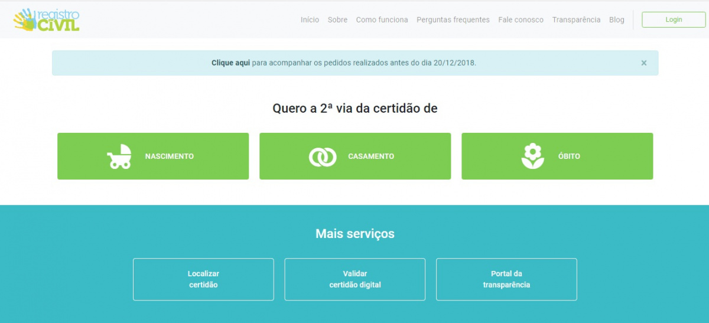The width and height of the screenshot is (709, 323).
Task: Click the baby stroller icon
Action: pyautogui.click(x=119, y=156)
